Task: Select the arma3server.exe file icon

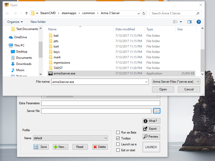Action: coord(51,73)
